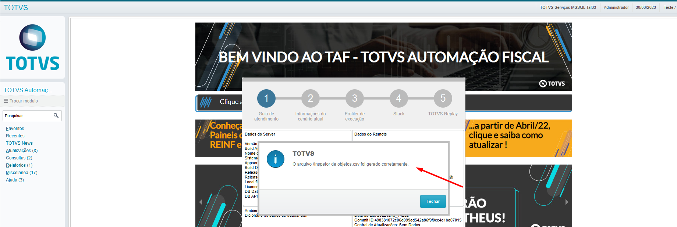Screen dimensions: 677x227
Task: Click the Dados do Remote panel header
Action: click(x=371, y=134)
